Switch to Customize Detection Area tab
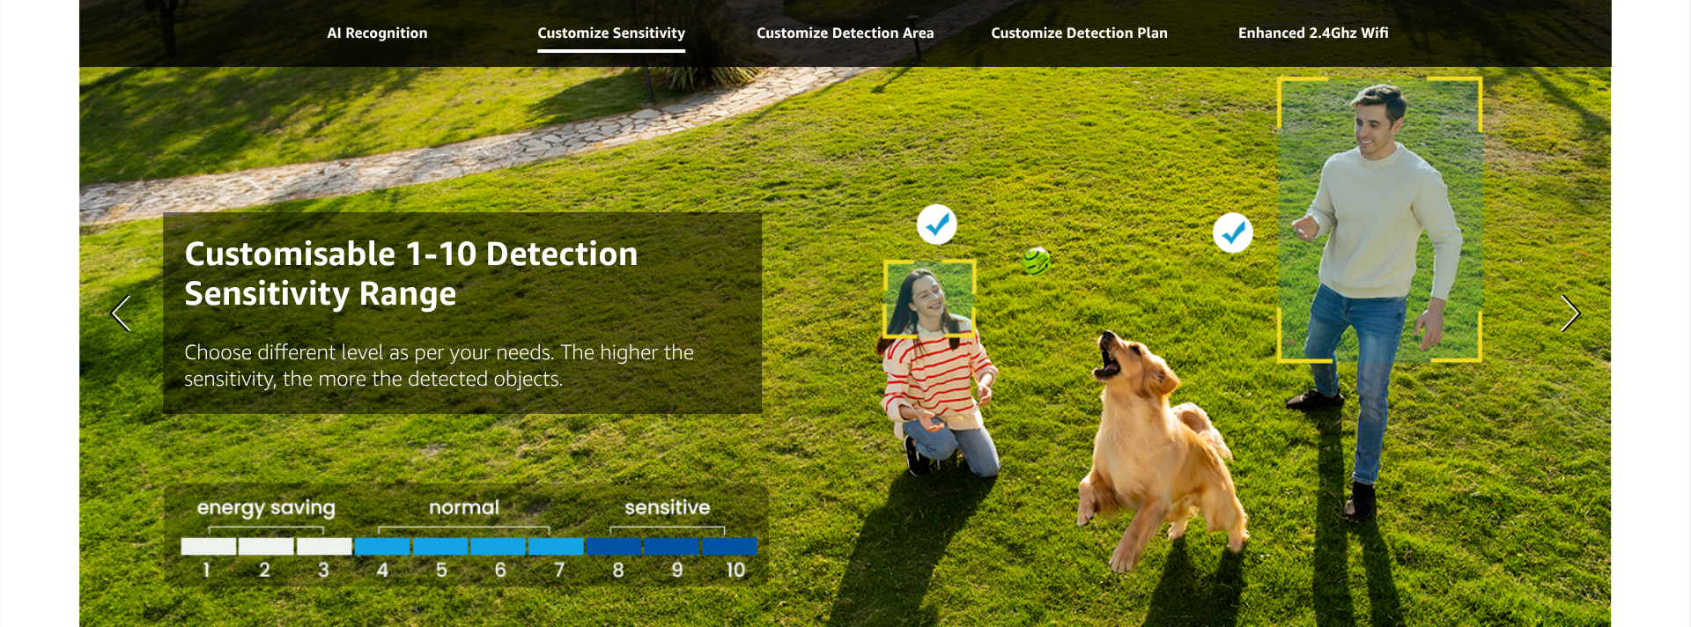Viewport: 1691px width, 627px height. [845, 33]
